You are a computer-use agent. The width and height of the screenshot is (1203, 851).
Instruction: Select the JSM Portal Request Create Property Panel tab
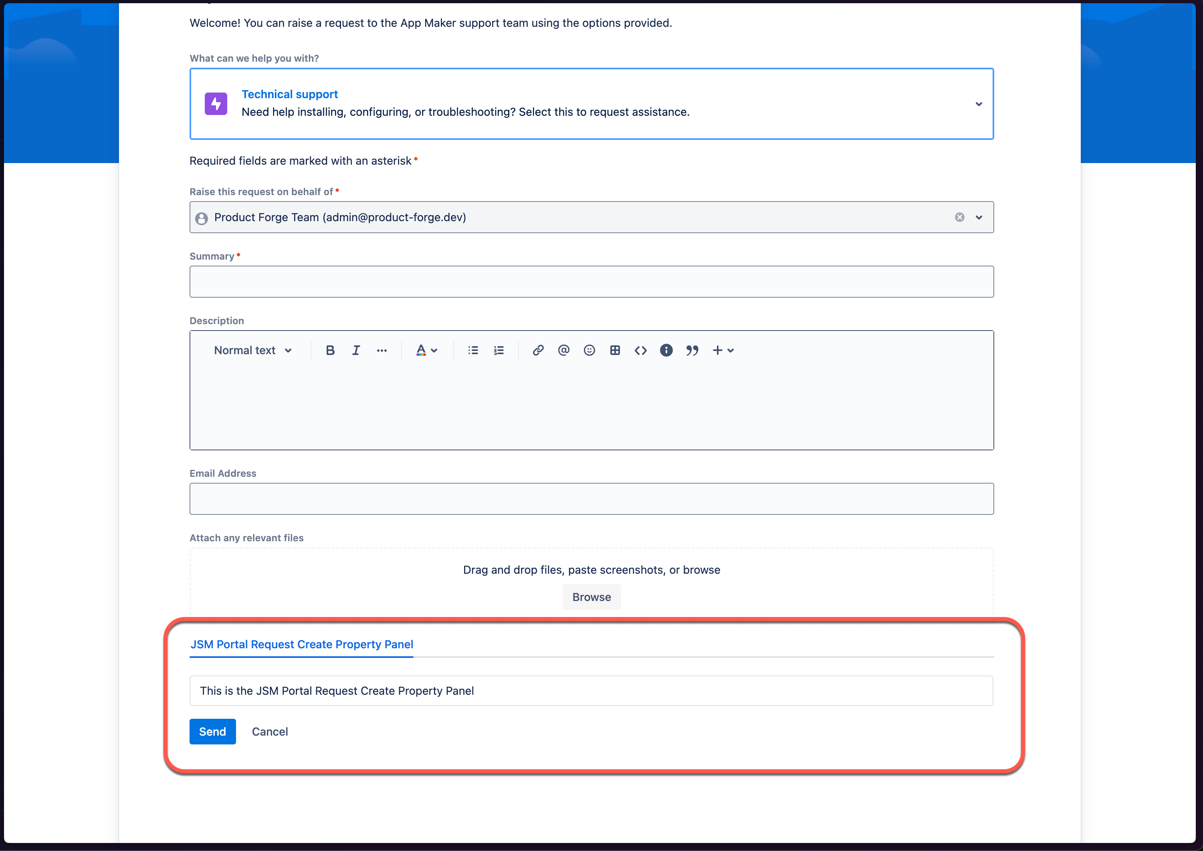pos(302,645)
